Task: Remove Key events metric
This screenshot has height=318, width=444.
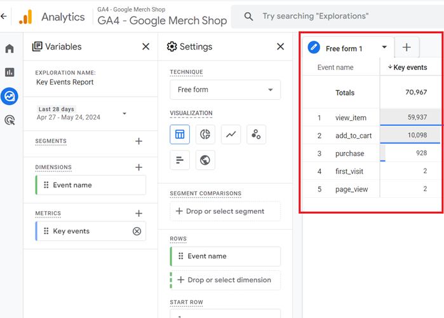Action: 137,232
